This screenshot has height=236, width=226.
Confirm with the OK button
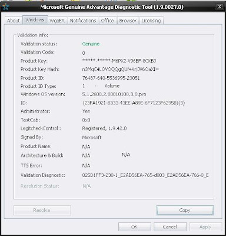point(135,227)
